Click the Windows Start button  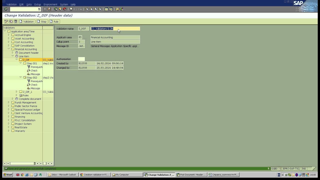coord(7,175)
